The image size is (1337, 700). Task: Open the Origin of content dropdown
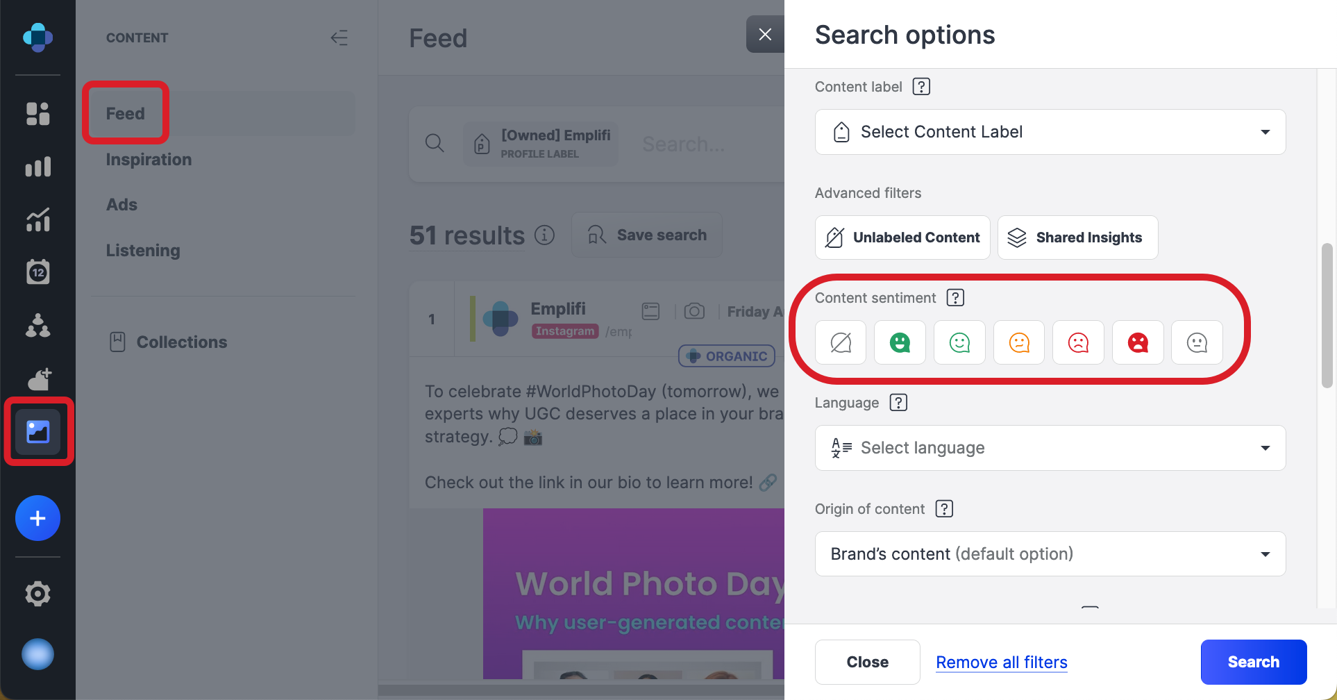pos(1050,554)
